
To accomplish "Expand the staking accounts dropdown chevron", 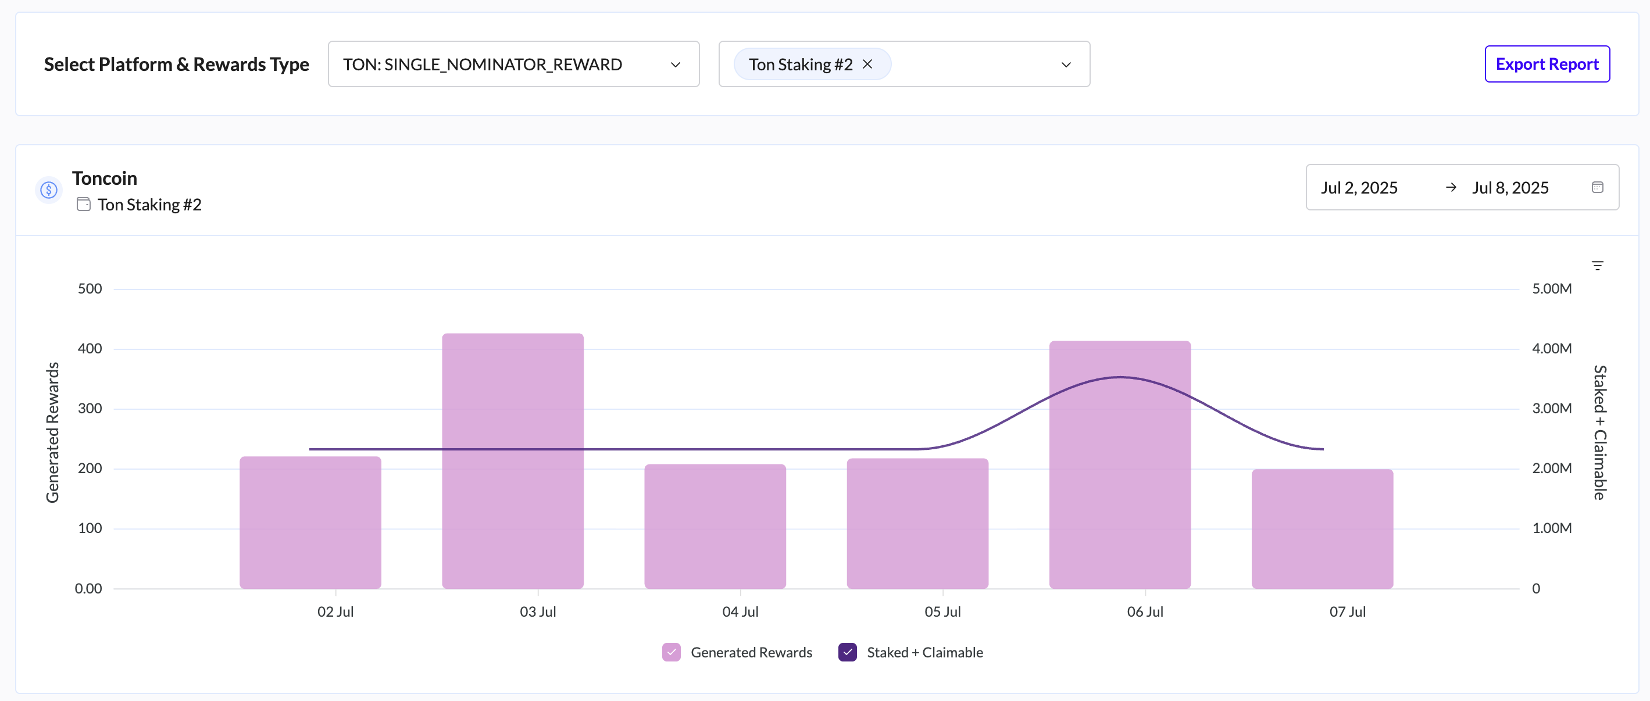I will (1066, 65).
